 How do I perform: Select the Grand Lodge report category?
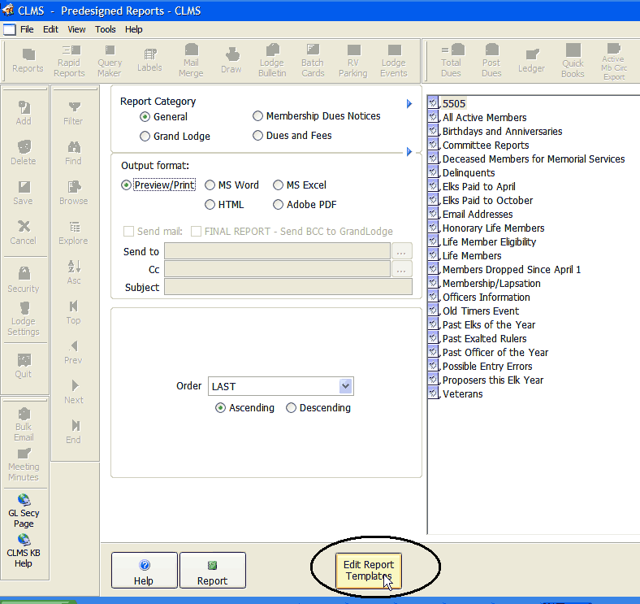(x=145, y=136)
